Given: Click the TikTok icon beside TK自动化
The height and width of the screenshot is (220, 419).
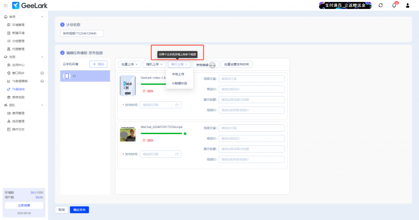Looking at the screenshot, I should (9, 89).
